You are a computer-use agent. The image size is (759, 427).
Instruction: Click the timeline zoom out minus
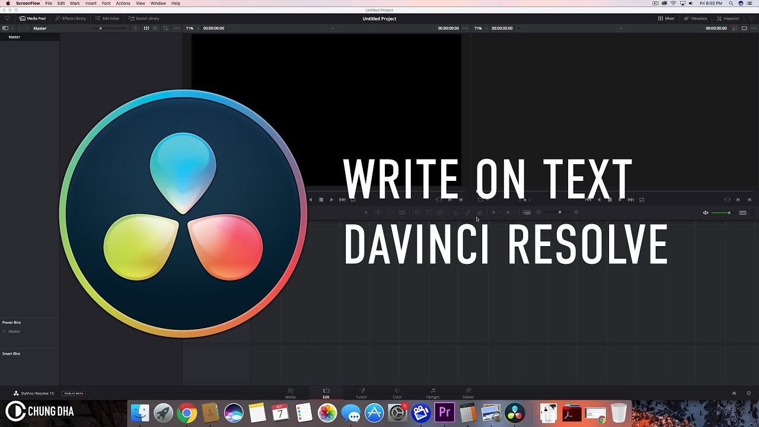coord(538,212)
